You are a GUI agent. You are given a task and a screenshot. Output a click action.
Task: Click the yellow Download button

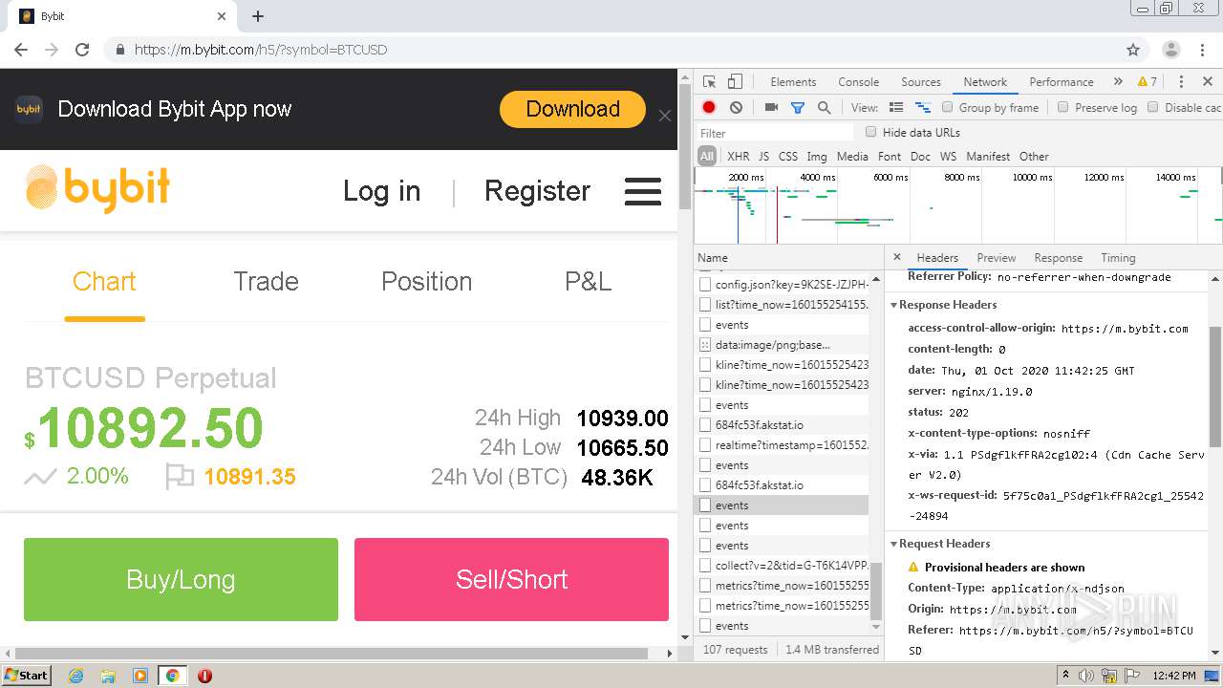[572, 109]
